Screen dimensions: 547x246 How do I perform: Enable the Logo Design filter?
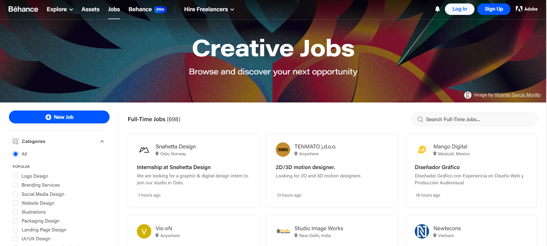point(15,176)
